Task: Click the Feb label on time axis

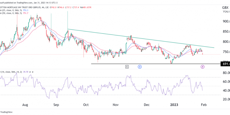Action: [204, 105]
